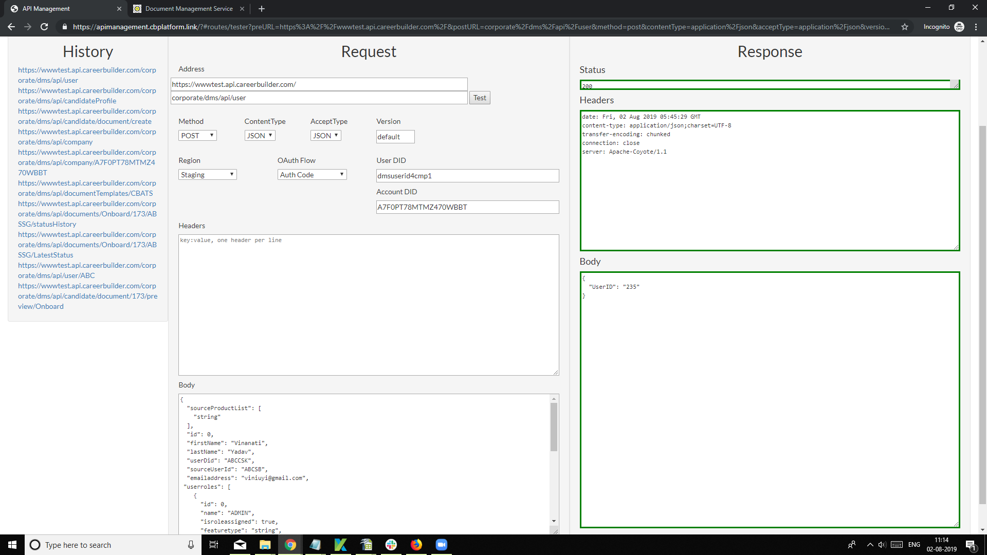
Task: Open Zoom from the taskbar
Action: [x=442, y=545]
